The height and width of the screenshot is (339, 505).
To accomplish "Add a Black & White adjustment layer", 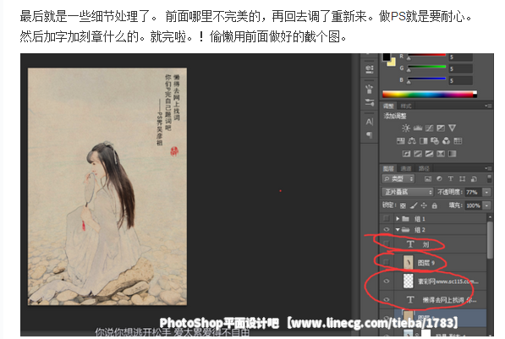I will coord(424,140).
